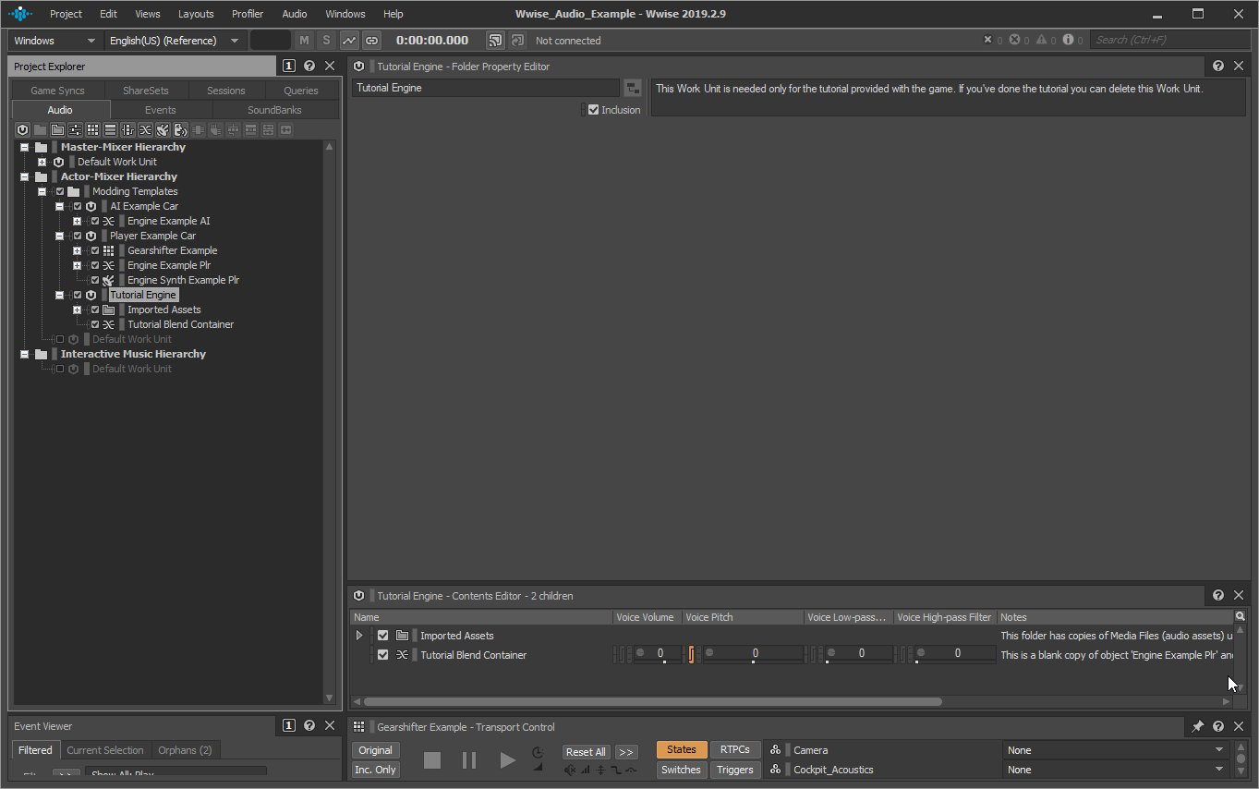Toggle checkbox for Engine Synth Example Plr
This screenshot has height=789, width=1259.
click(x=95, y=280)
